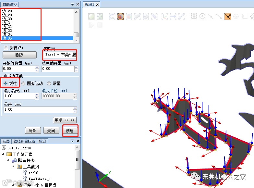Image resolution: width=254 pixels, height=188 pixels.
Task: Select the Tooldata_1 tree item
Action: (40, 179)
